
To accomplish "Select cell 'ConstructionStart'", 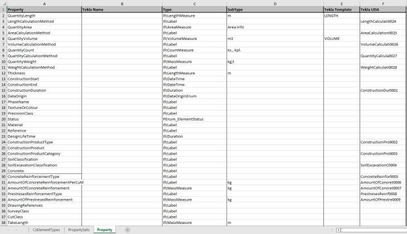I will 44,79.
